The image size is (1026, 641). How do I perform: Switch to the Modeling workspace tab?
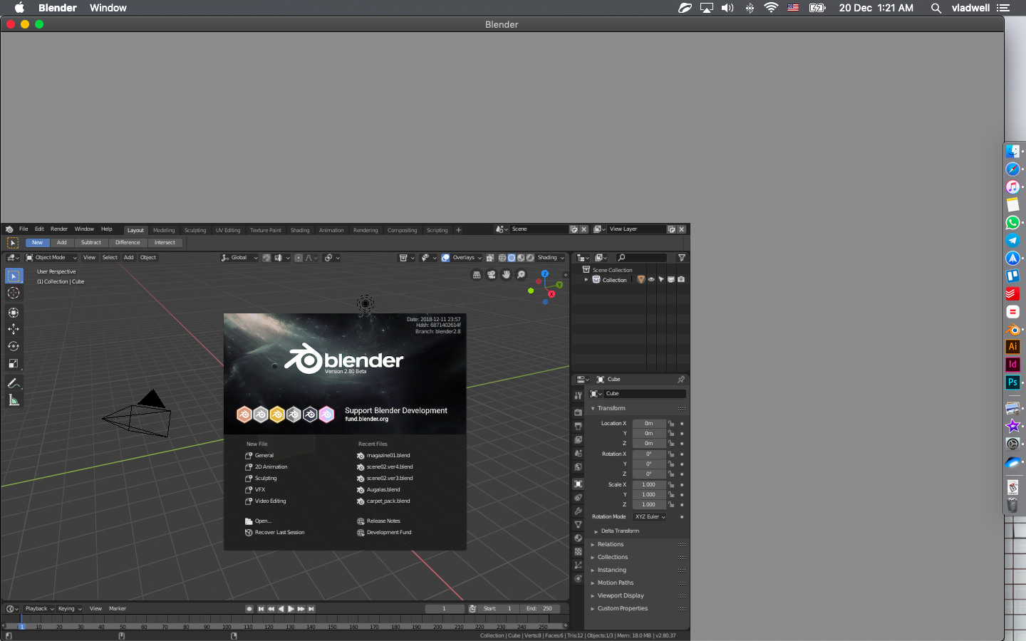pos(164,230)
